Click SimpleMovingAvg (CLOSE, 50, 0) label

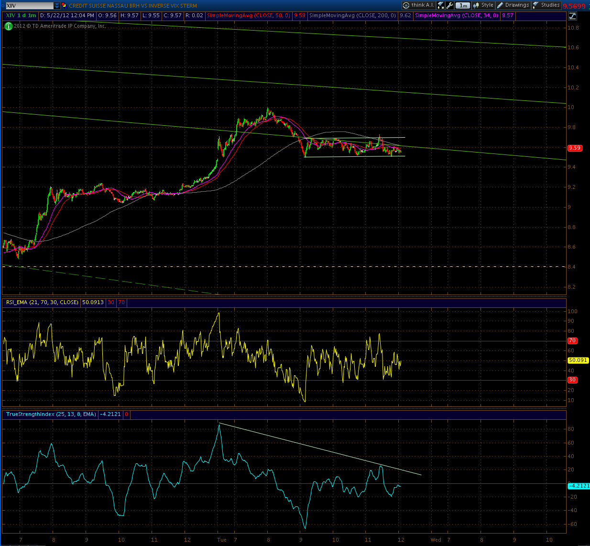pyautogui.click(x=249, y=15)
